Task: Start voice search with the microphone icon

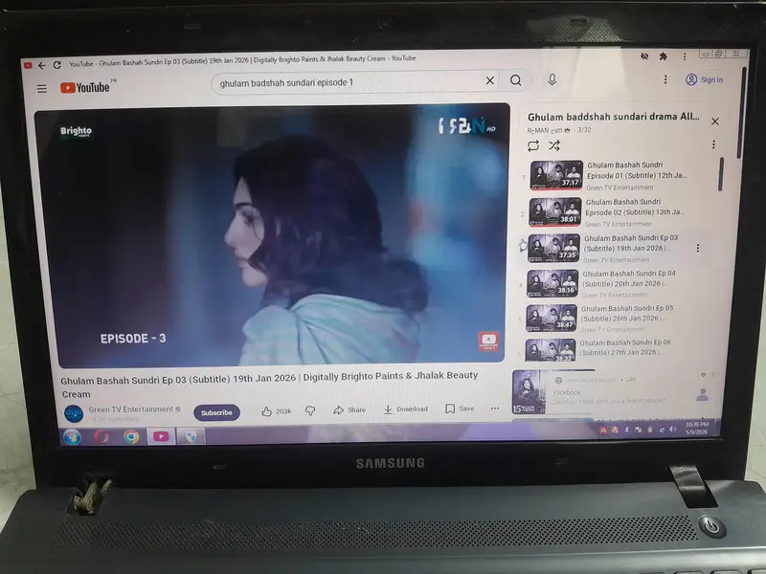Action: [552, 79]
